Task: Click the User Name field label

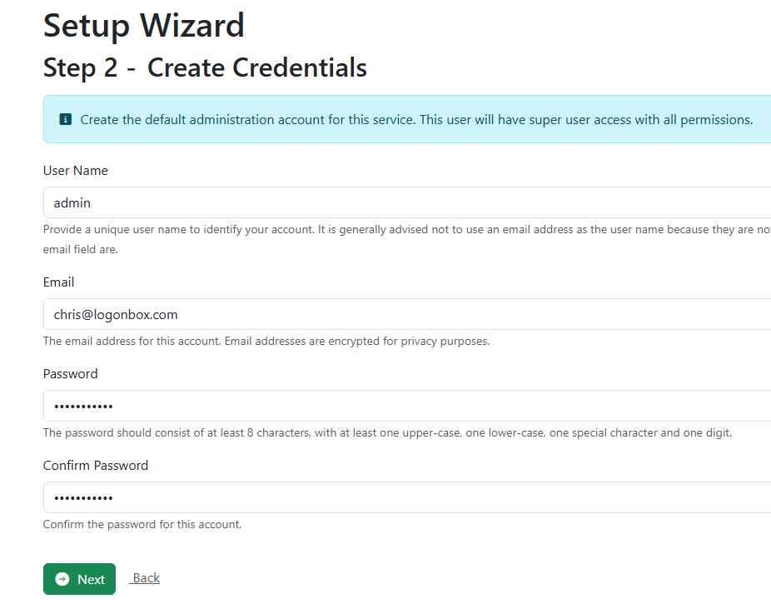Action: click(x=75, y=171)
